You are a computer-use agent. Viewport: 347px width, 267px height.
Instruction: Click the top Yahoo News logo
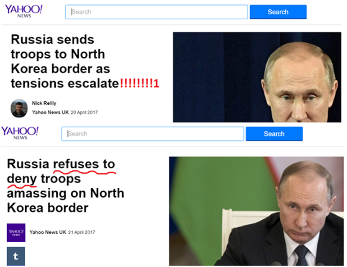[24, 11]
